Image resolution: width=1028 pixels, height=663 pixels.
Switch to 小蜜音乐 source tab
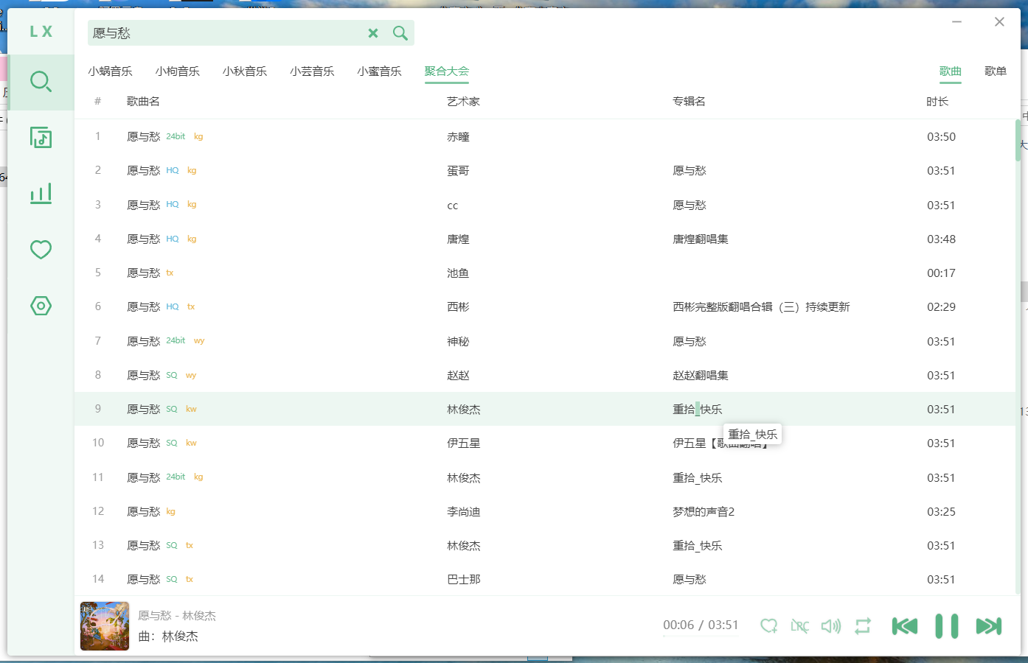[x=379, y=71]
